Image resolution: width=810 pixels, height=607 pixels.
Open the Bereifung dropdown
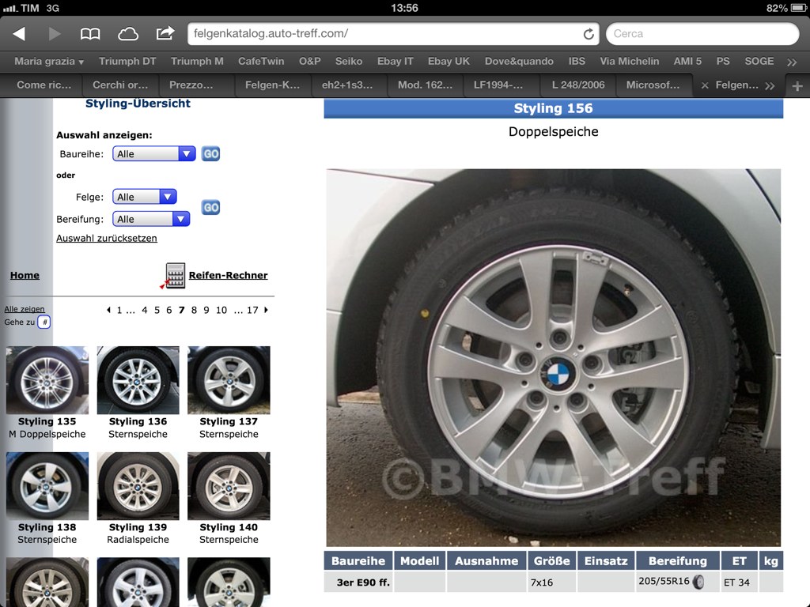151,219
